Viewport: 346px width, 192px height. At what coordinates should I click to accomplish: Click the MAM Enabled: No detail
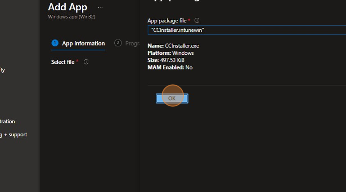(x=170, y=67)
